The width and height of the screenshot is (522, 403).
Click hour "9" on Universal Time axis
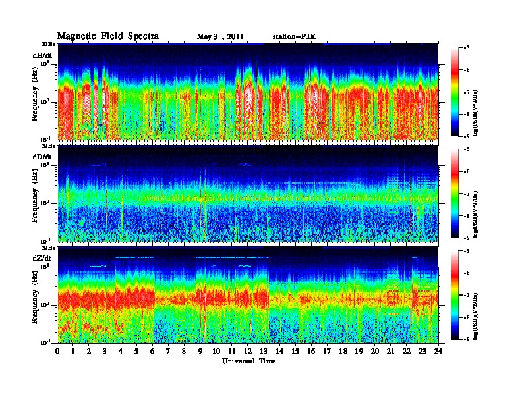(x=200, y=351)
